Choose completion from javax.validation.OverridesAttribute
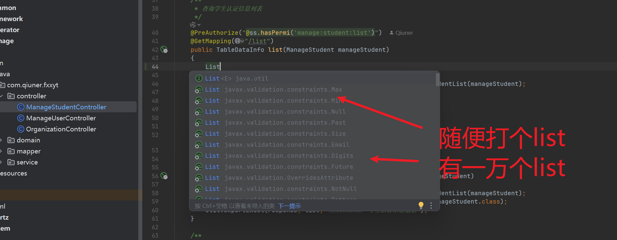Image resolution: width=617 pixels, height=240 pixels. pyautogui.click(x=314, y=178)
